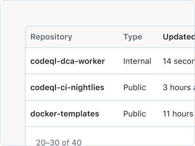Image resolution: width=195 pixels, height=146 pixels.
Task: Click the 20–30 of 40 pagination label
Action: [x=59, y=142]
